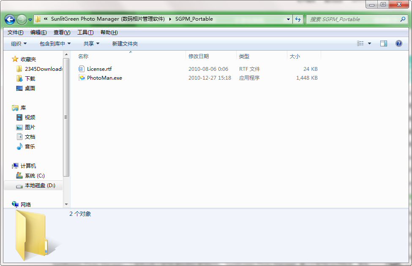Click the navigation pane scrollbar thumb
412x266 pixels.
66,117
